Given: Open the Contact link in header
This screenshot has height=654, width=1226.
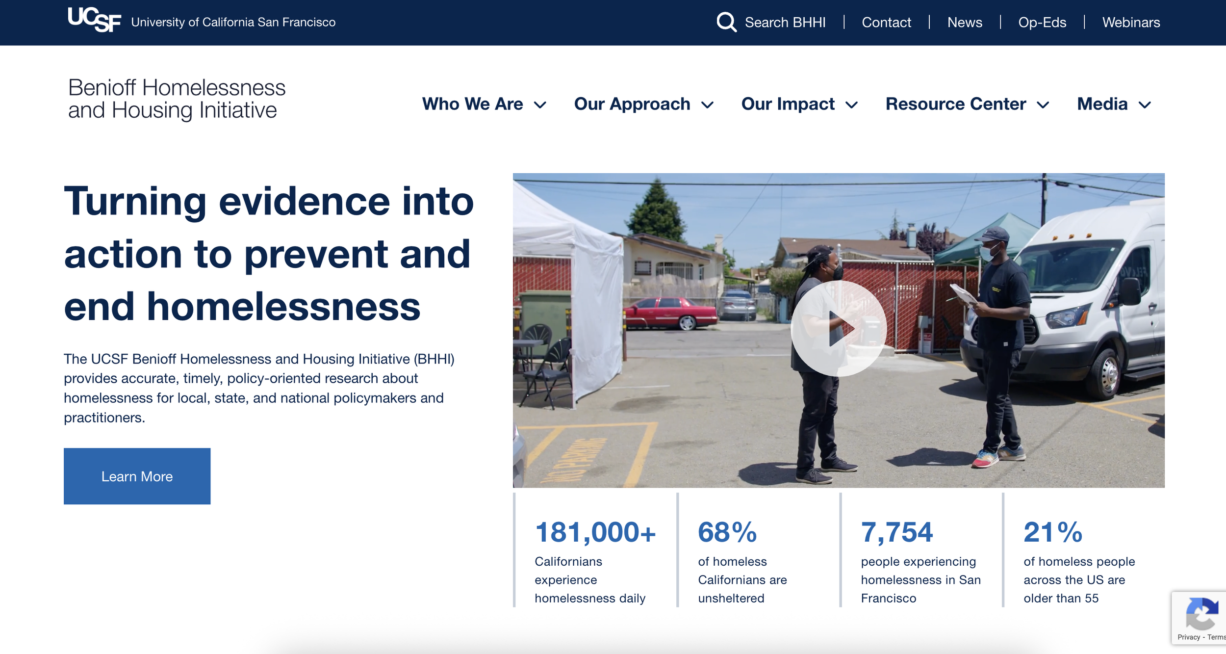Looking at the screenshot, I should point(886,23).
